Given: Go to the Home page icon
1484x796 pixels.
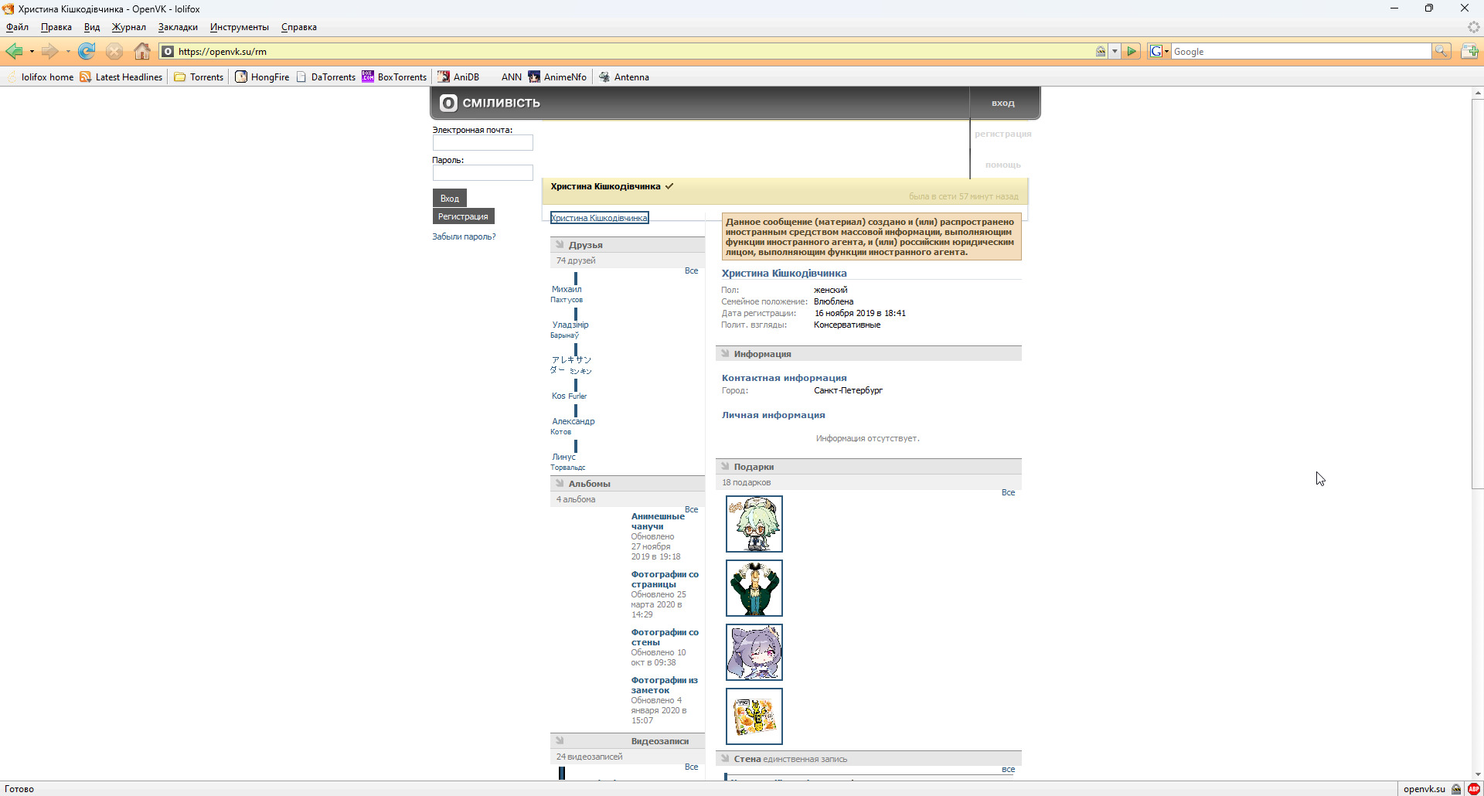Looking at the screenshot, I should tap(142, 52).
